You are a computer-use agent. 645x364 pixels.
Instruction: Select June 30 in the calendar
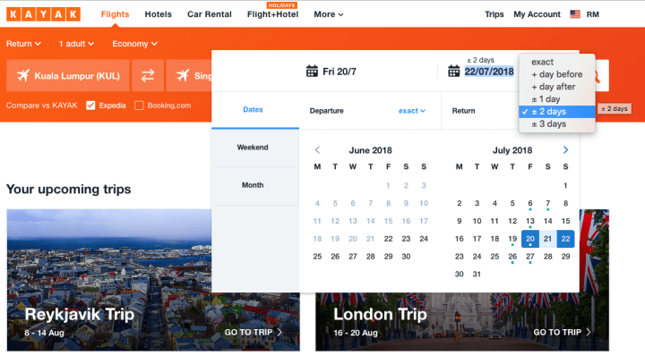click(406, 257)
